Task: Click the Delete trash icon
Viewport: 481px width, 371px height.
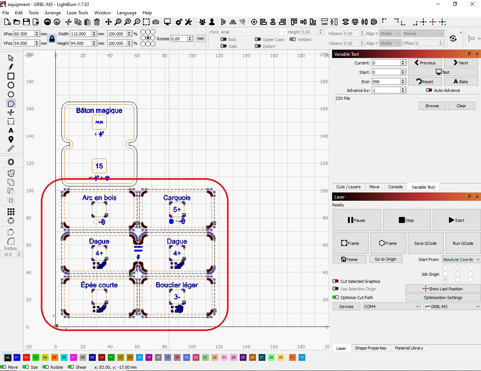Action: click(97, 22)
